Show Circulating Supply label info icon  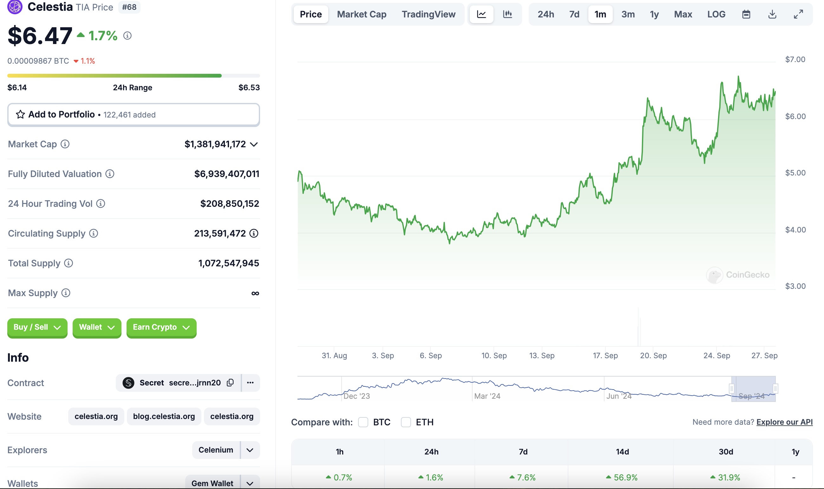click(94, 233)
